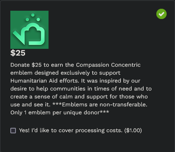
Task: Click the $25 donation amount heading
Action: coord(18,53)
